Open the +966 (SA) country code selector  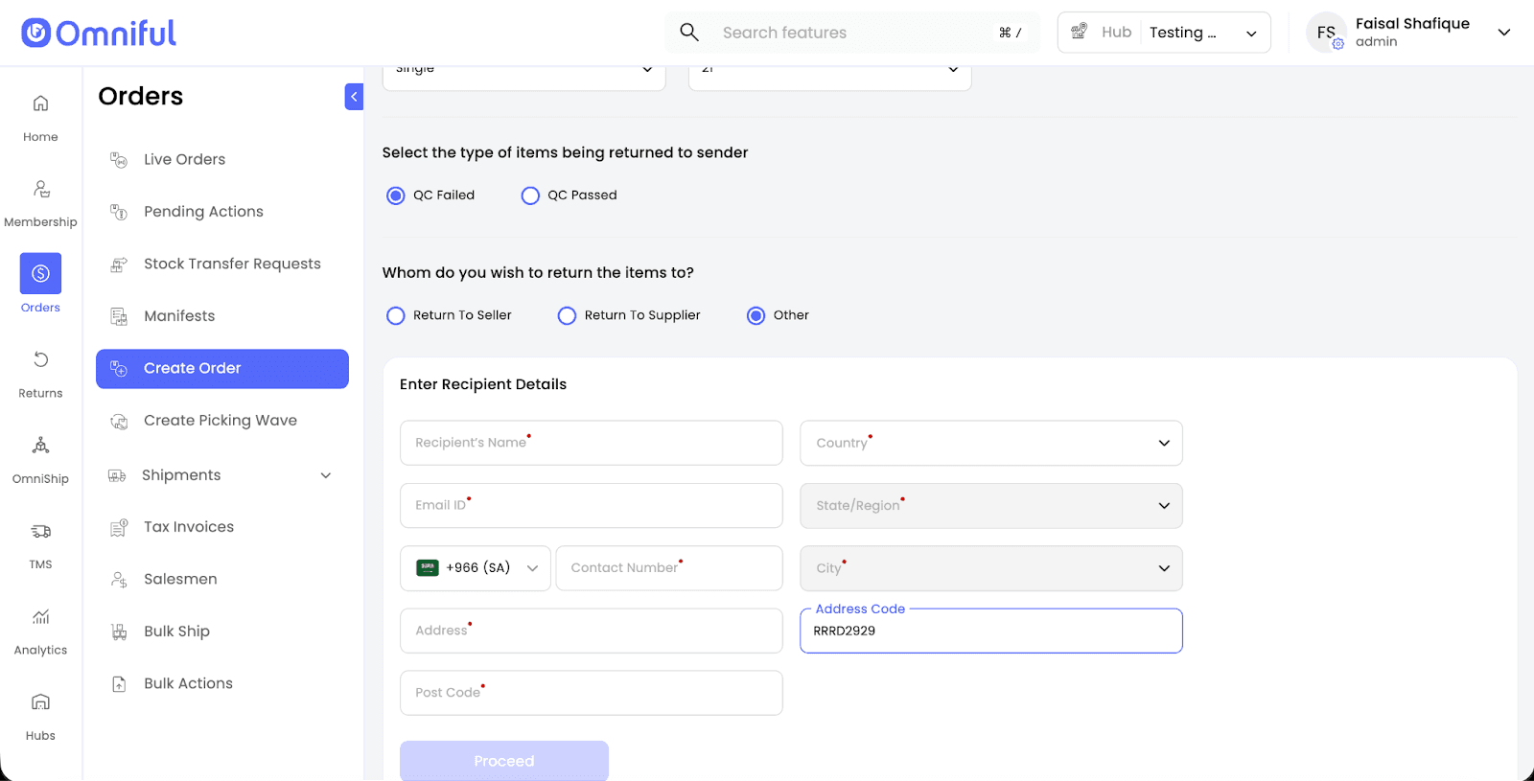[x=476, y=568]
